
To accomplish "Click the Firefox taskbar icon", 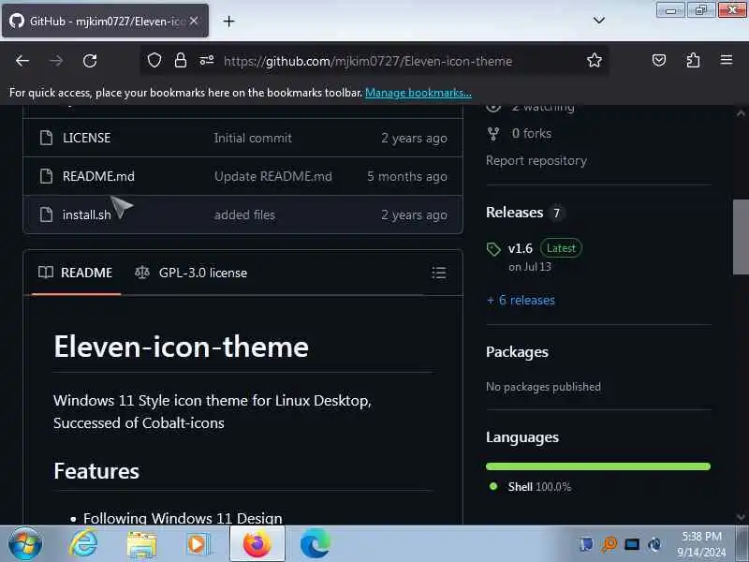I will (x=257, y=544).
